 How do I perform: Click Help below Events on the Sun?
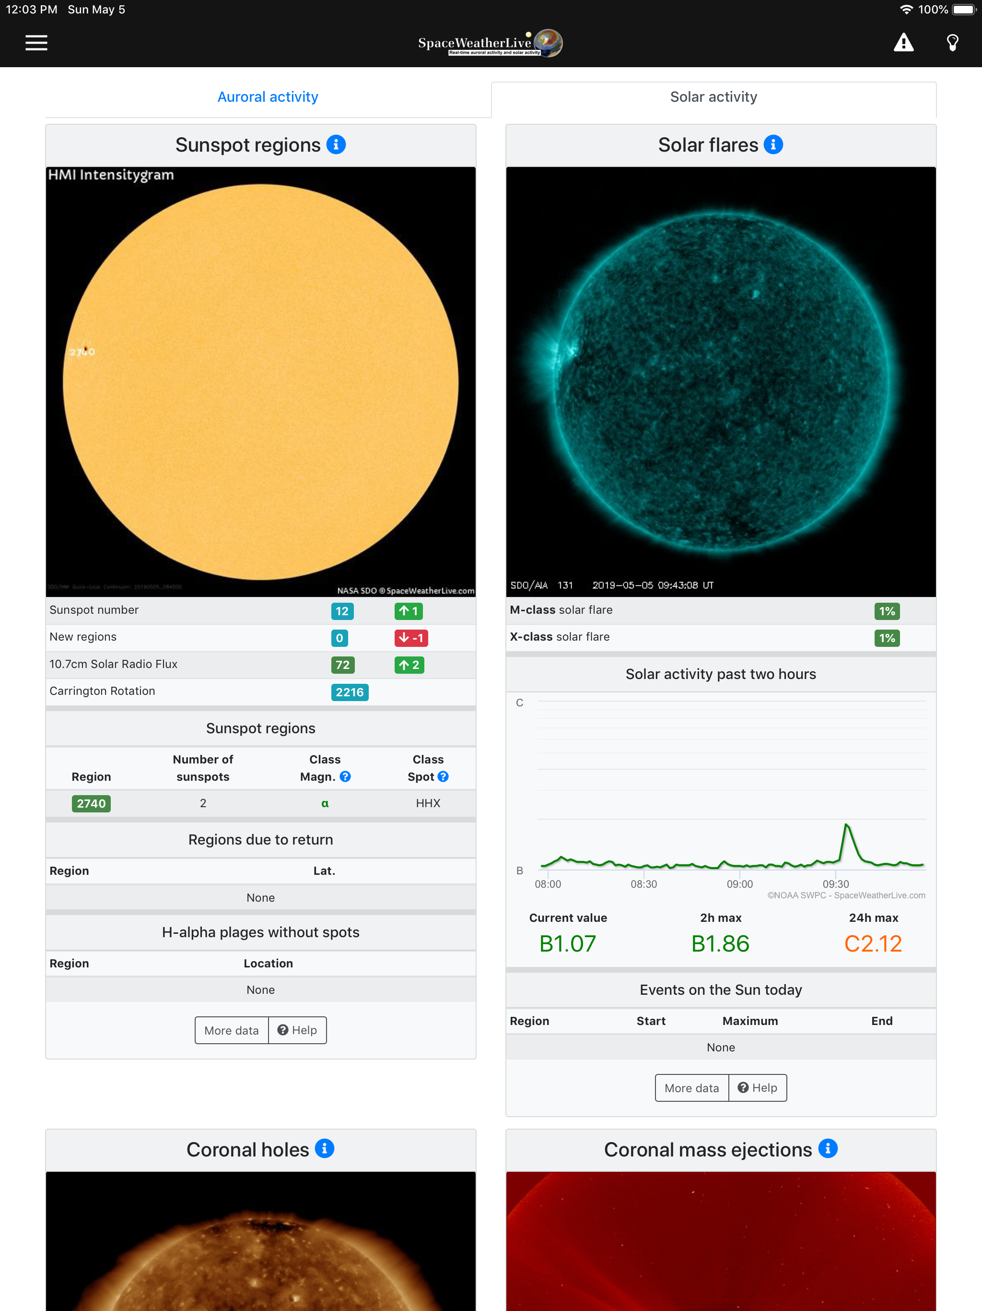tap(758, 1088)
